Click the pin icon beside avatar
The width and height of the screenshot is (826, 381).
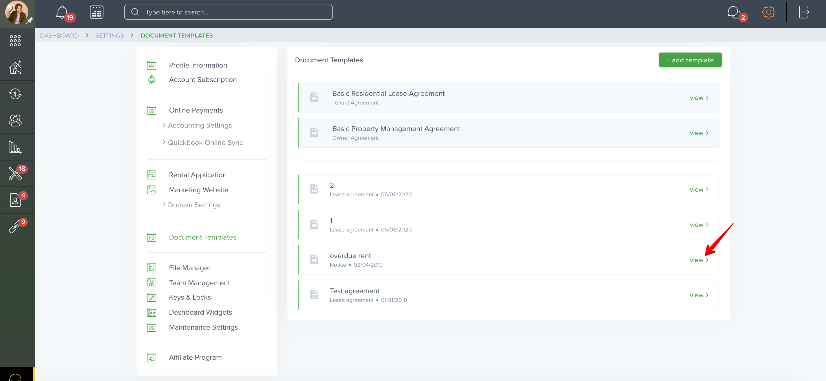pos(30,21)
